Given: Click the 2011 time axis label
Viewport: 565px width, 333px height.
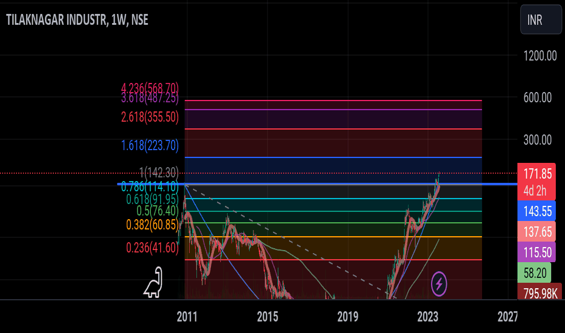Looking at the screenshot, I should tap(187, 317).
